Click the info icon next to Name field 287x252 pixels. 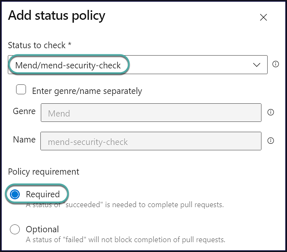(x=271, y=141)
